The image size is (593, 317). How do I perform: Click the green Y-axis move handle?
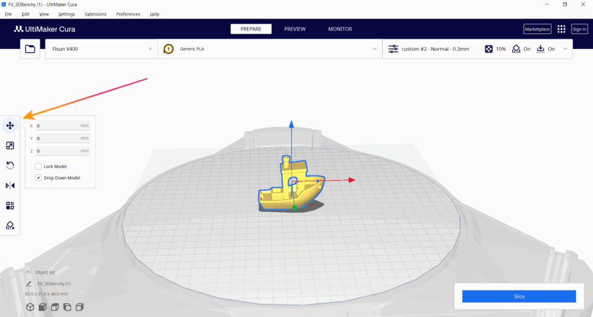(x=295, y=208)
